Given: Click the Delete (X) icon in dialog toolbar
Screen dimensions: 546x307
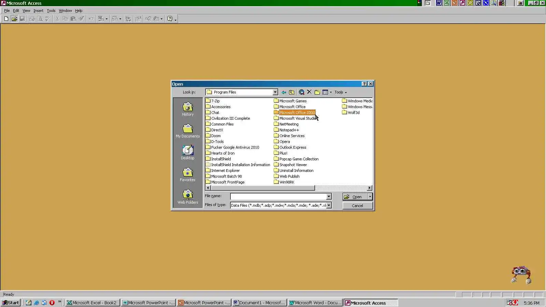Looking at the screenshot, I should click(309, 92).
